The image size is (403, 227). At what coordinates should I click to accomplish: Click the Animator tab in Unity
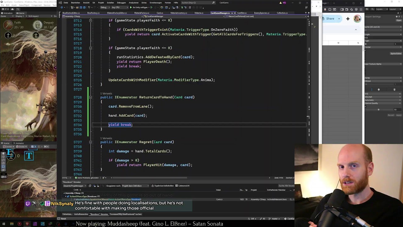19,143
